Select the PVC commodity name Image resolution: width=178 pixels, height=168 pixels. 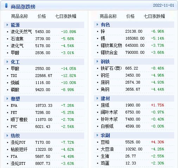pos(14,127)
